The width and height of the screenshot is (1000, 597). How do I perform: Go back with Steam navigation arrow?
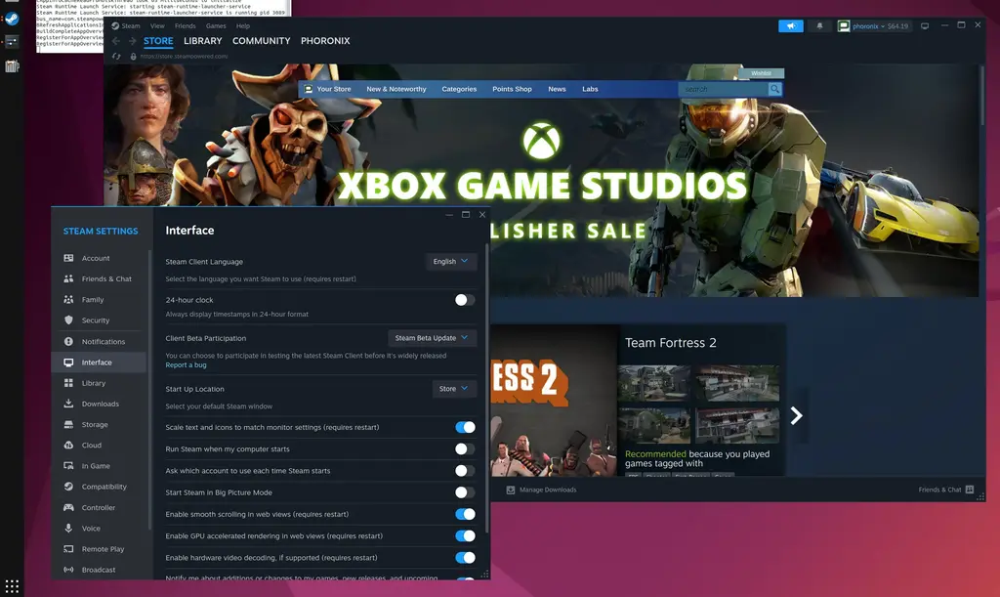(116, 41)
